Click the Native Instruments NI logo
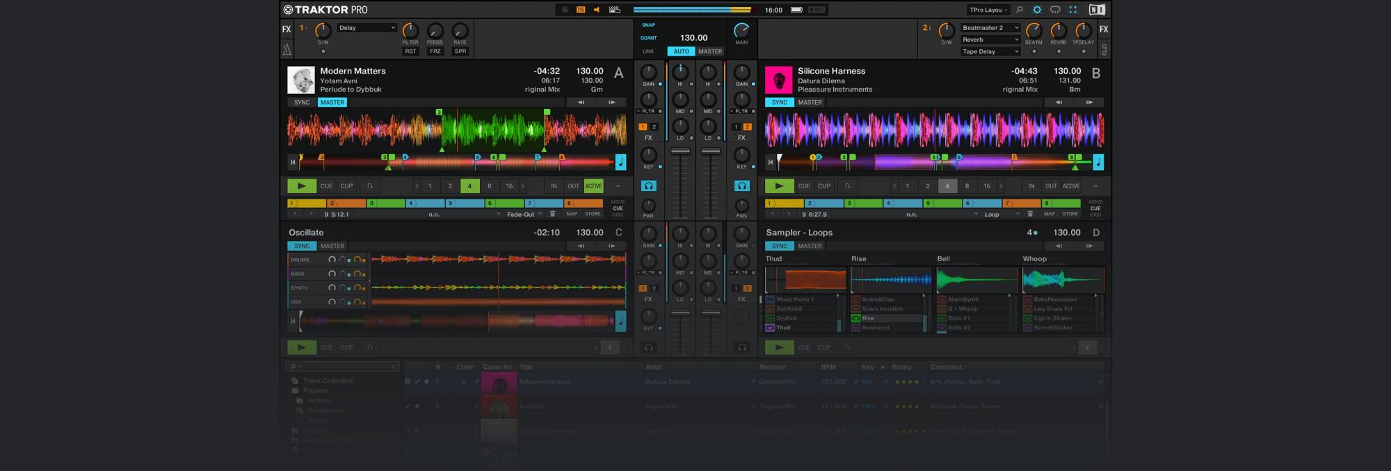1391x471 pixels. pyautogui.click(x=1097, y=10)
